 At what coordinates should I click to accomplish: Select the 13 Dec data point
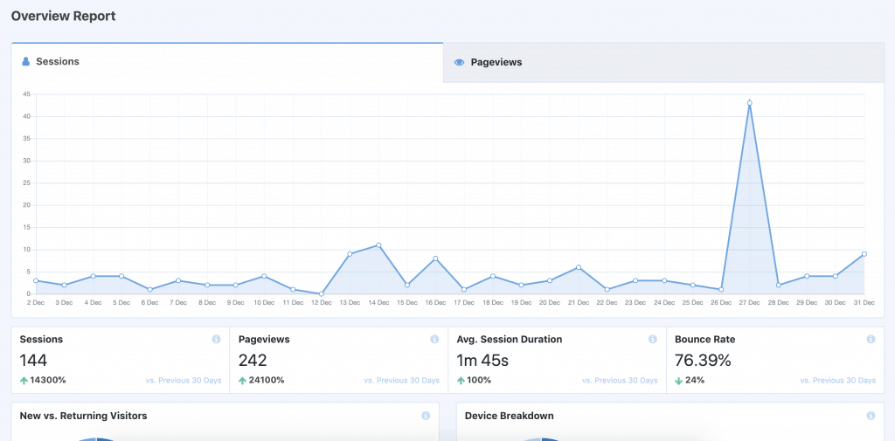(350, 254)
